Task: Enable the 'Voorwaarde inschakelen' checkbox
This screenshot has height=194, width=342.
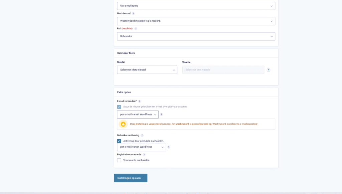Action: pos(119,160)
